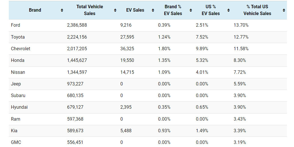Click the Subaru brand cell

[18, 96]
